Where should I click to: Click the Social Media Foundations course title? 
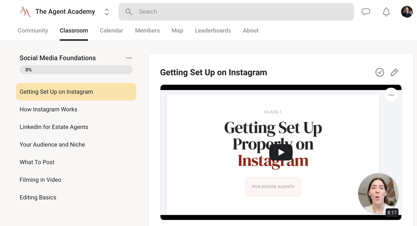click(x=58, y=58)
